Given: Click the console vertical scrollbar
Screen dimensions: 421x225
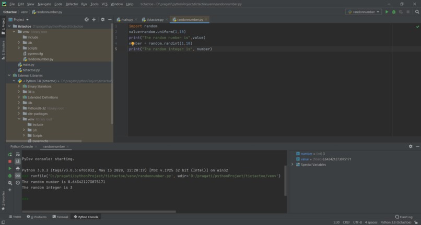Looking at the screenshot, I should pos(285,181).
